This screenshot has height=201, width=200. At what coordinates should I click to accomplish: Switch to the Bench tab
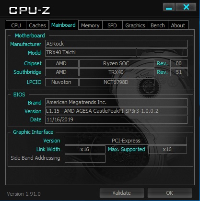pos(158,25)
